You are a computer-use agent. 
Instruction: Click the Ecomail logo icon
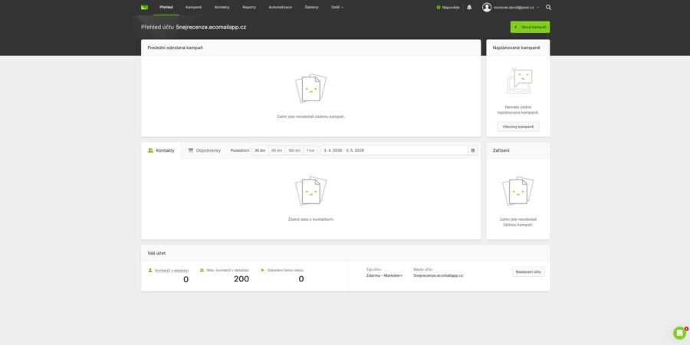(144, 7)
